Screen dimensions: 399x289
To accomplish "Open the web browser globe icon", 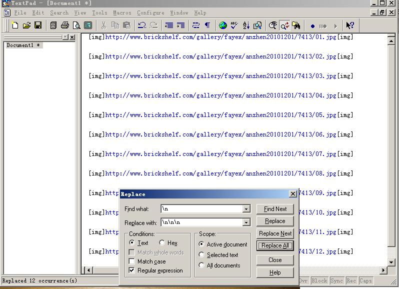I will coord(223,25).
